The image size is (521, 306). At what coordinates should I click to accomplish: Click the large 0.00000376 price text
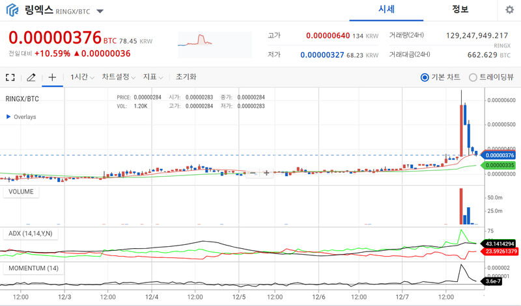tap(55, 38)
